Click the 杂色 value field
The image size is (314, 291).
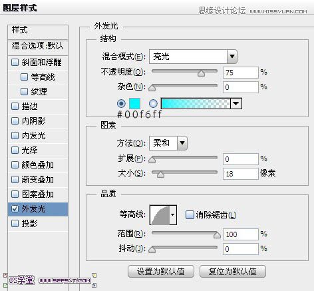[x=241, y=87]
